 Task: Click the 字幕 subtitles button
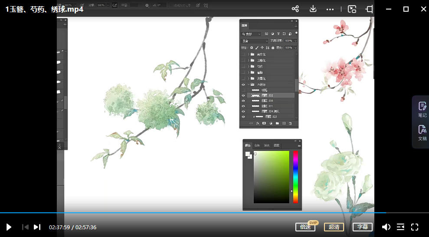click(x=363, y=227)
